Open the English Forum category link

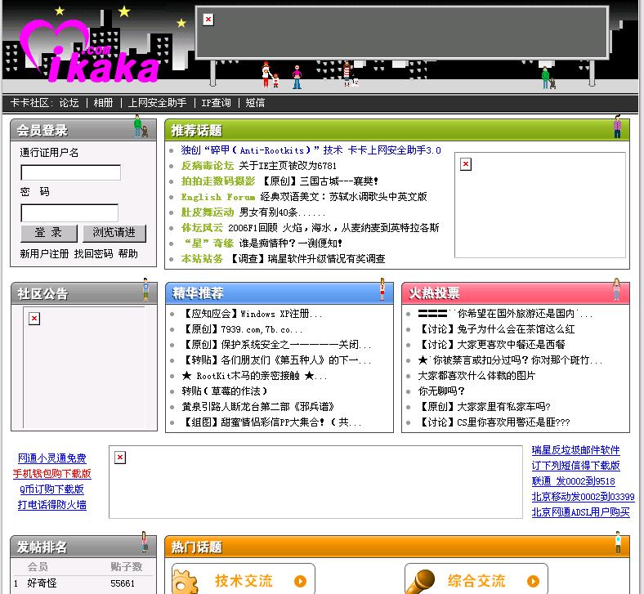click(218, 197)
